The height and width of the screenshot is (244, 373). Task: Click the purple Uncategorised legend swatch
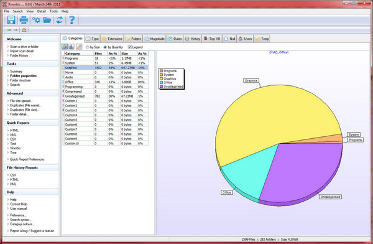pyautogui.click(x=161, y=87)
